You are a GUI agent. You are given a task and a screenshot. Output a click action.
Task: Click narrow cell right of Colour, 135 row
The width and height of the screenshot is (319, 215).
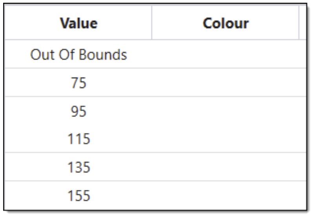click(x=303, y=167)
